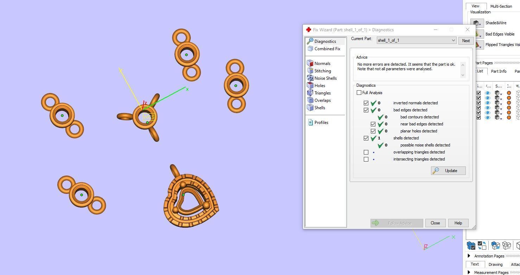Open the Profiles page
Image resolution: width=520 pixels, height=275 pixels.
(318, 123)
